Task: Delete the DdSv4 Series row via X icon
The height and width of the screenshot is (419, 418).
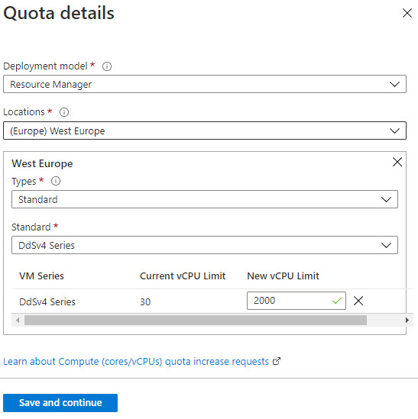Action: tap(358, 301)
